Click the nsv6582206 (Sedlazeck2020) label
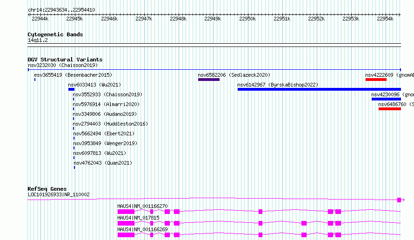The width and height of the screenshot is (414, 240). [234, 75]
